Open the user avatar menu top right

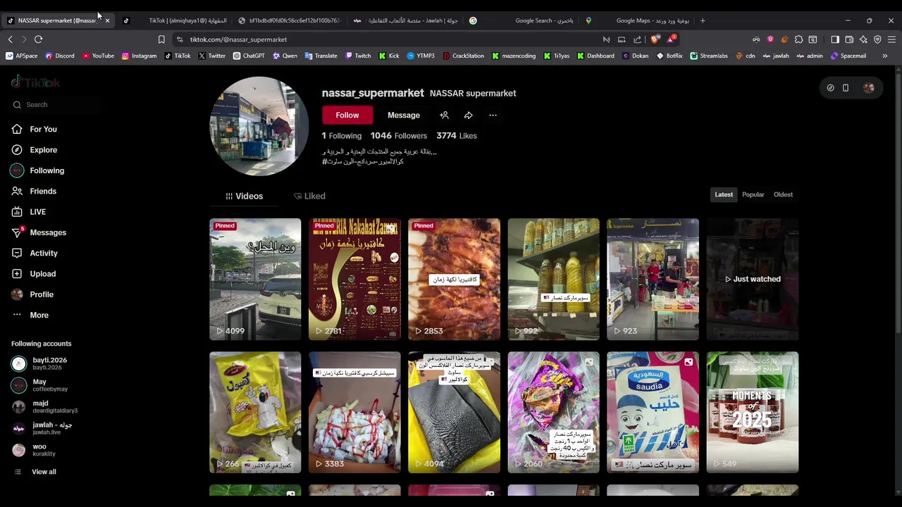868,88
